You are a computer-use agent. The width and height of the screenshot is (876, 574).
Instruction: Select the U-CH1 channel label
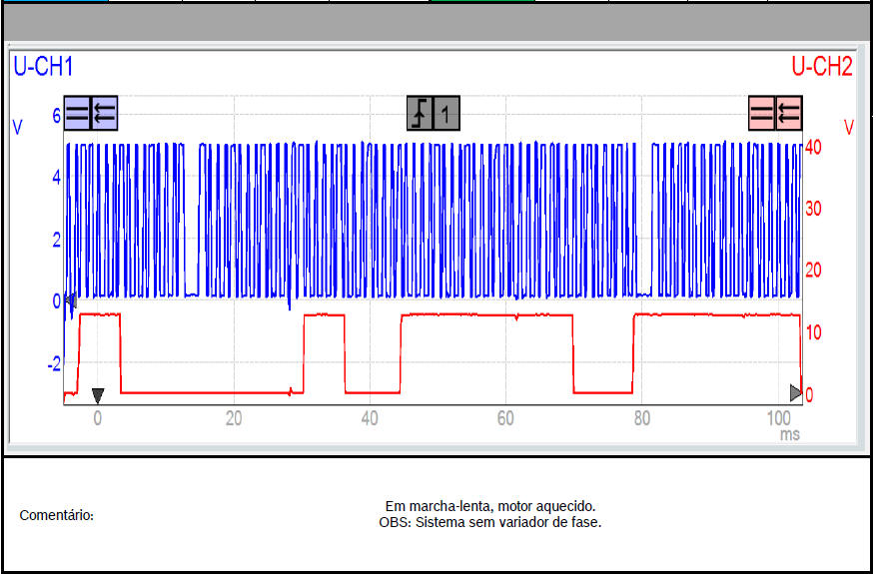pos(43,67)
